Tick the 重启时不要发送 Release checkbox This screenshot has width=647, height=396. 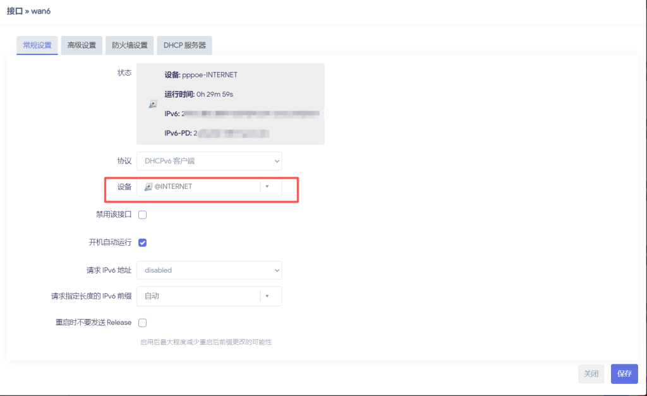(143, 323)
